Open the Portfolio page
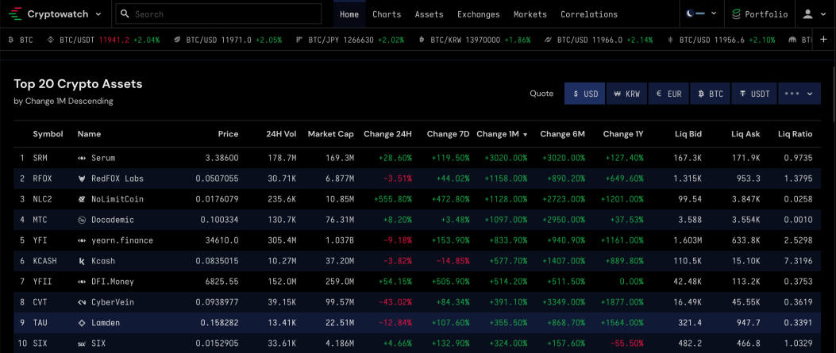This screenshot has height=353, width=836. [x=760, y=14]
